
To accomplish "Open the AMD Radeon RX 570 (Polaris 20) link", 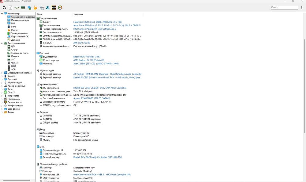I will click(x=89, y=60).
